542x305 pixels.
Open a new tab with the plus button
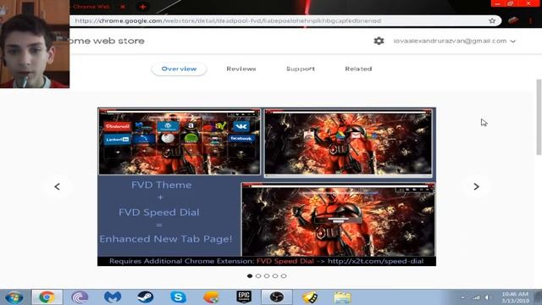click(142, 7)
